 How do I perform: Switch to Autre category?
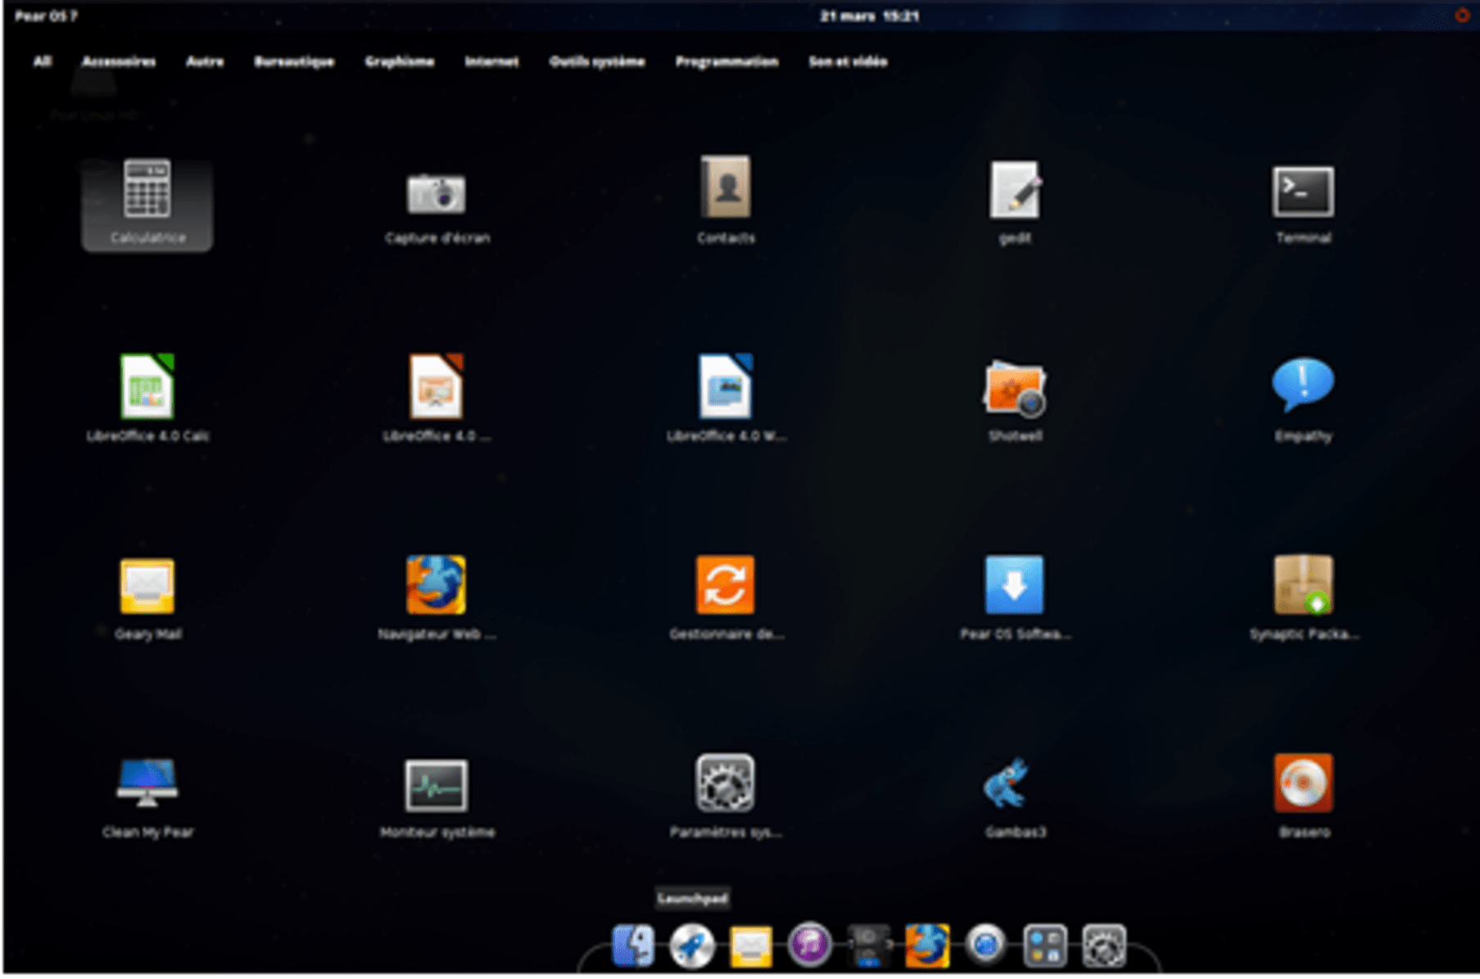(x=205, y=61)
